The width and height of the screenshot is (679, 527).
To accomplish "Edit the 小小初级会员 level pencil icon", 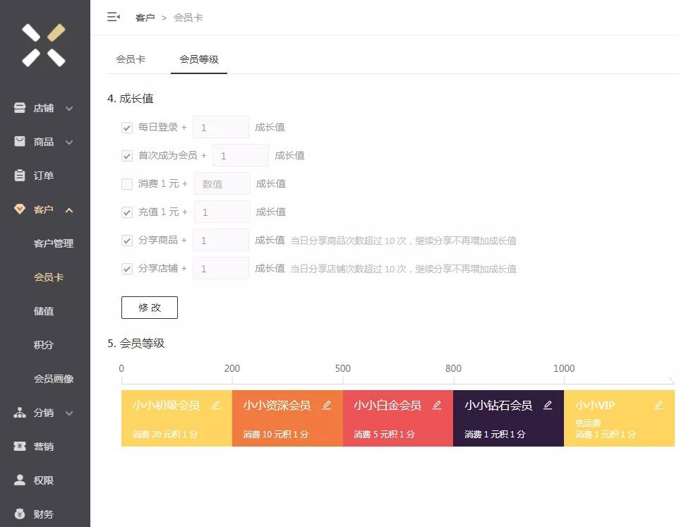I will 216,405.
